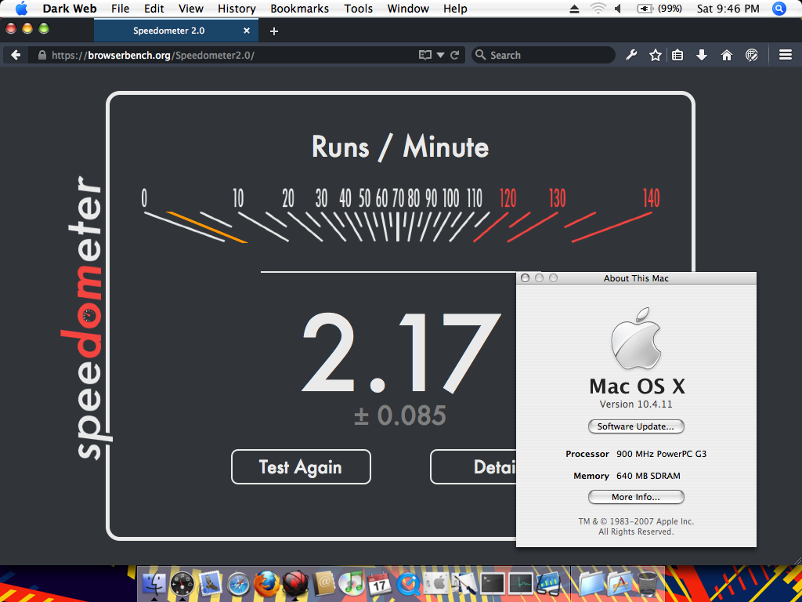802x602 pixels.
Task: Open Finder from the Dock
Action: coord(154,583)
